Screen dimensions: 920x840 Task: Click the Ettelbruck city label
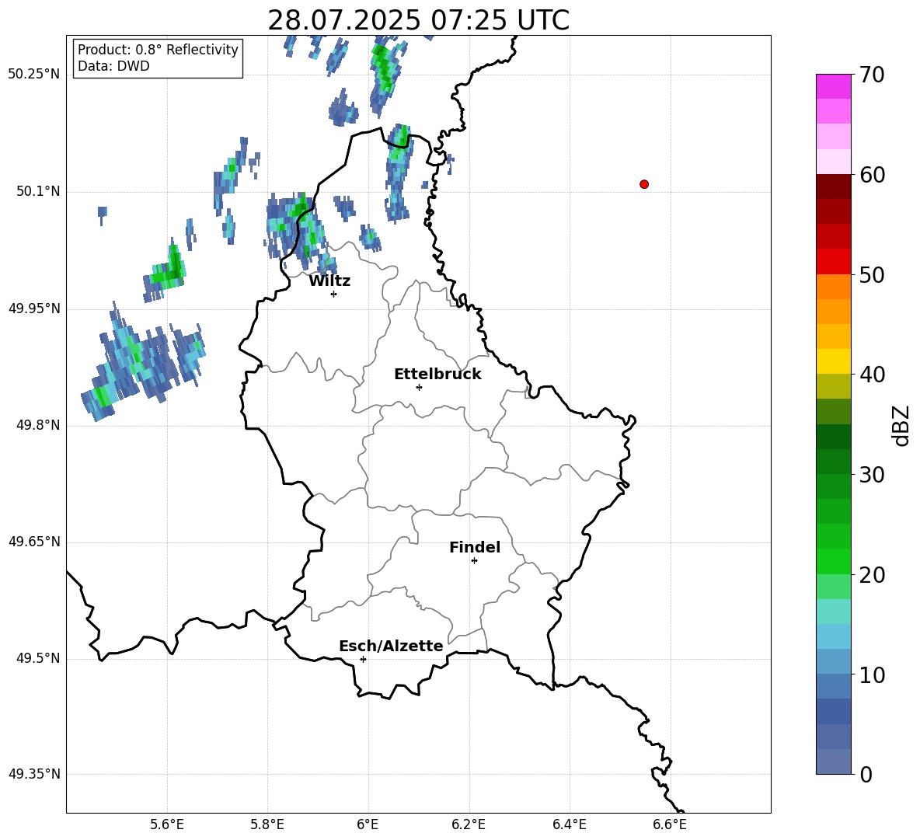[x=437, y=375]
